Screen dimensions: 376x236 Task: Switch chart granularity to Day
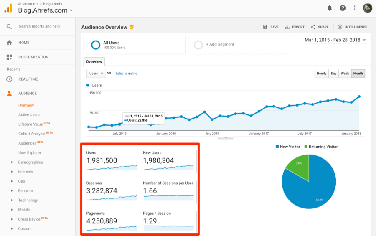pos(333,74)
